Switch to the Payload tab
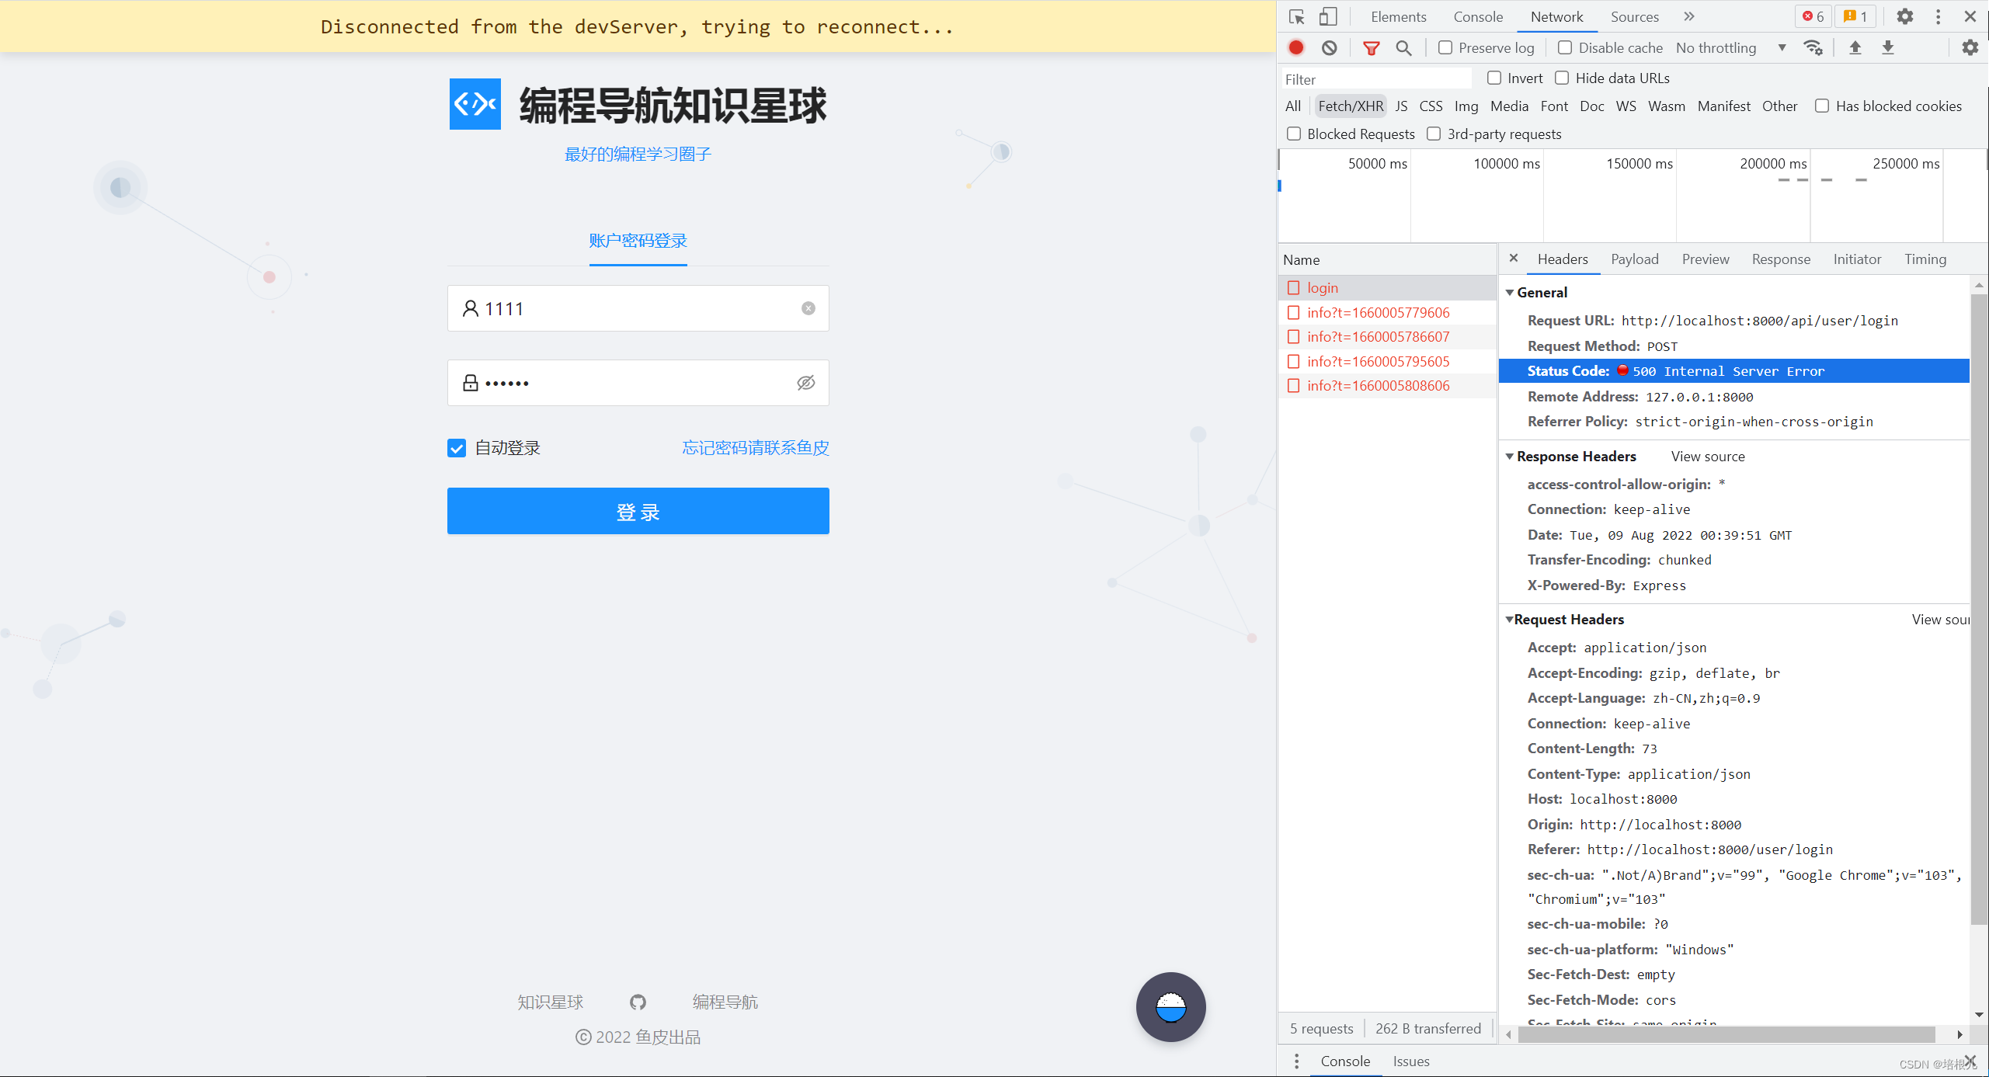This screenshot has height=1077, width=1989. [1634, 259]
